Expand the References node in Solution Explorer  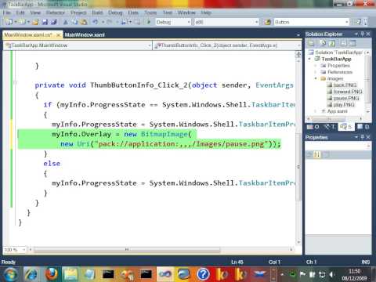click(x=316, y=72)
